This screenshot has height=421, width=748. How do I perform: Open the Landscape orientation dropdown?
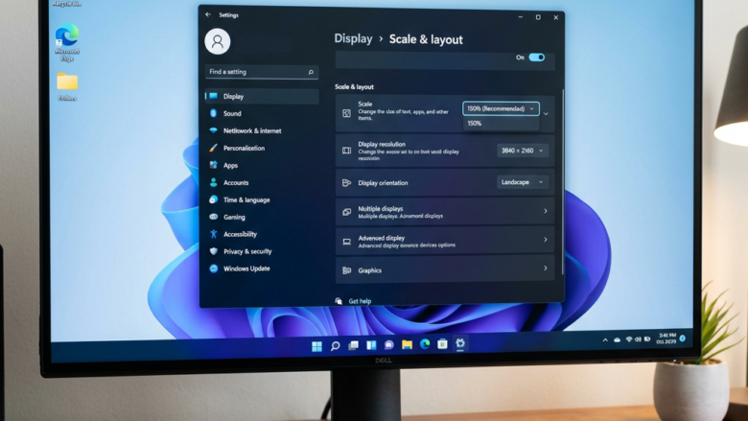click(x=523, y=182)
